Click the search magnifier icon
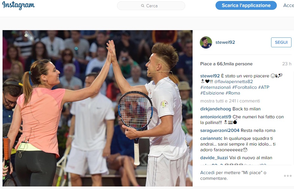Image resolution: width=294 pixels, height=189 pixels. tap(143, 6)
